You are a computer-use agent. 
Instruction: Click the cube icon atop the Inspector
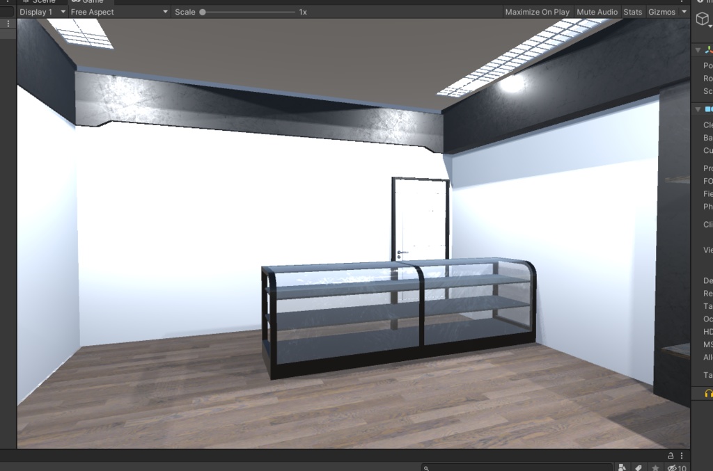click(702, 19)
